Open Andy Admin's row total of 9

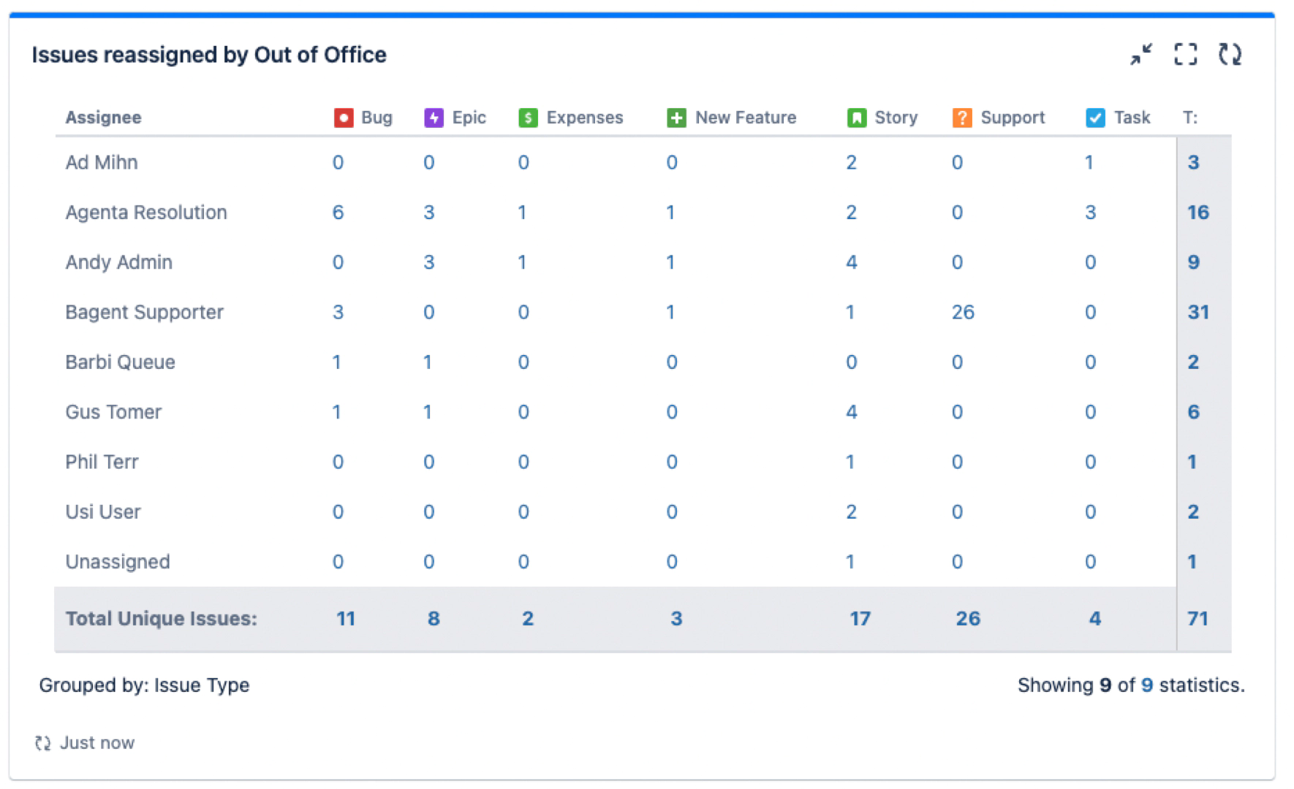[x=1193, y=262]
